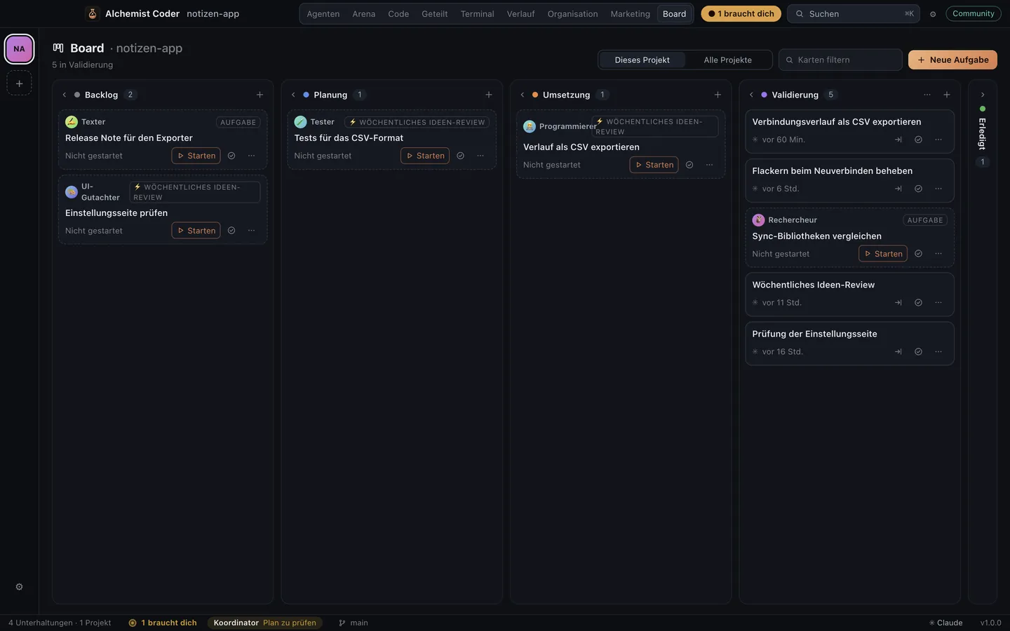
Task: Add a card to the Backlog column
Action: [260, 95]
